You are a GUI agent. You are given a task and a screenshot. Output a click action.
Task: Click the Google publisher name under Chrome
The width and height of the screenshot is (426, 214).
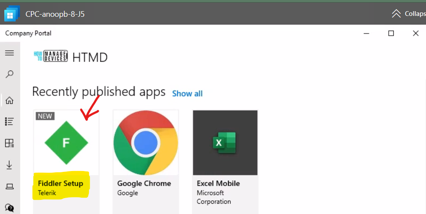[128, 193]
